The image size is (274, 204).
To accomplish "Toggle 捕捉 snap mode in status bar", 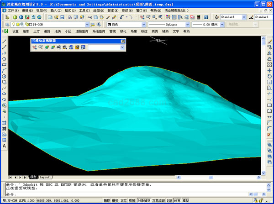I will pyautogui.click(x=106, y=200).
